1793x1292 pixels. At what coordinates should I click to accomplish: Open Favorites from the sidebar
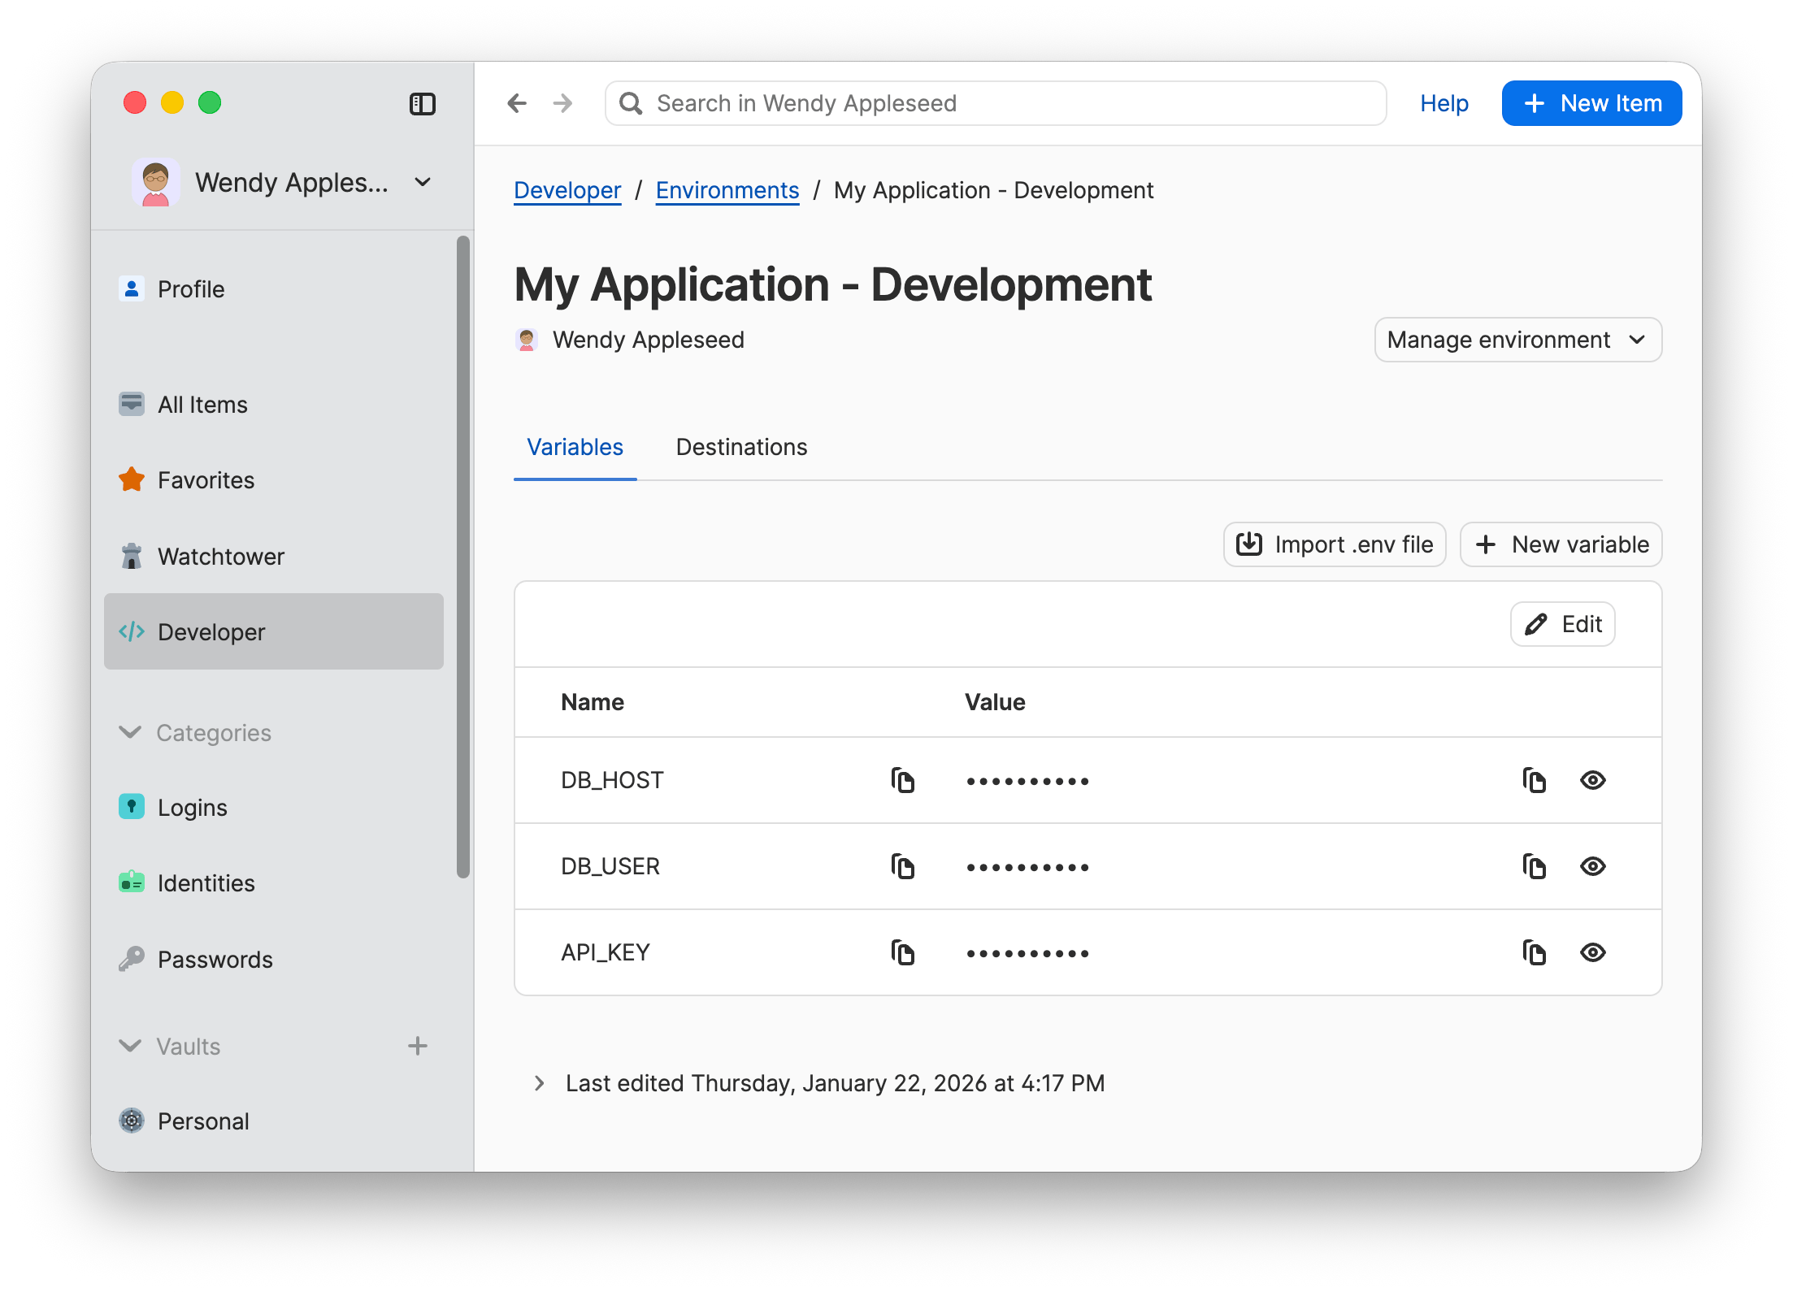point(206,479)
